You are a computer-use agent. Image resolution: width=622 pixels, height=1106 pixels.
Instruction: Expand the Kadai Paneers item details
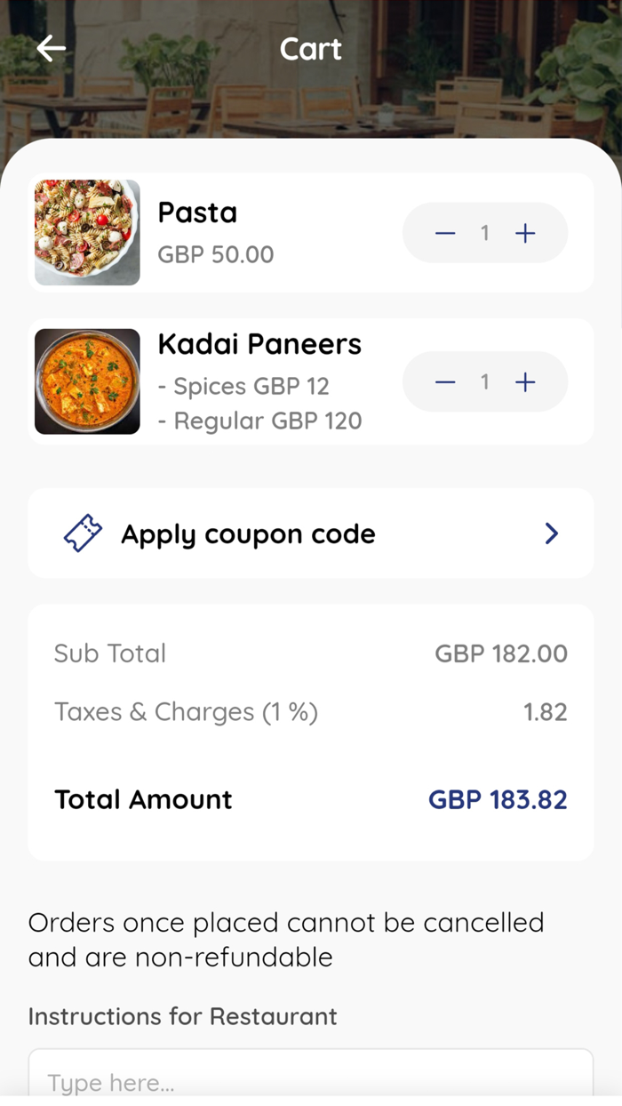point(259,381)
